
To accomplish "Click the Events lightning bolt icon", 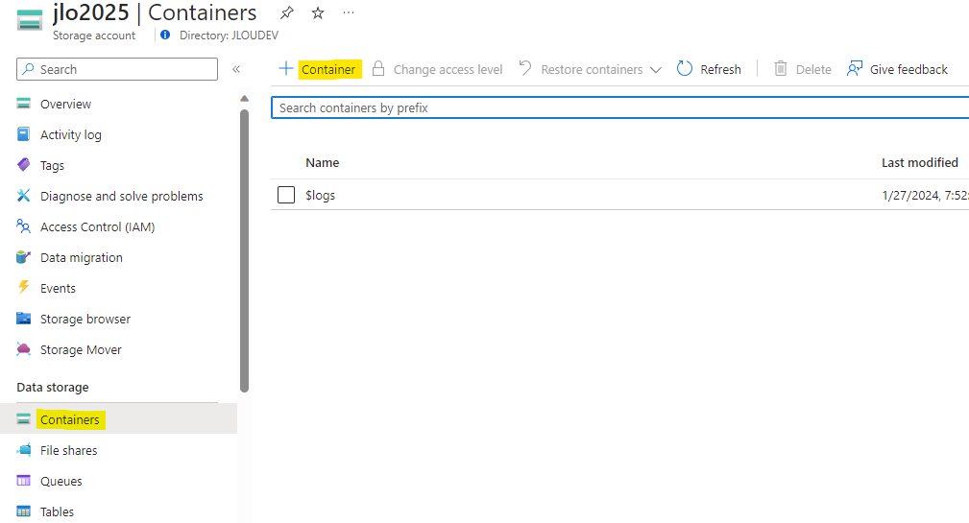I will point(23,287).
